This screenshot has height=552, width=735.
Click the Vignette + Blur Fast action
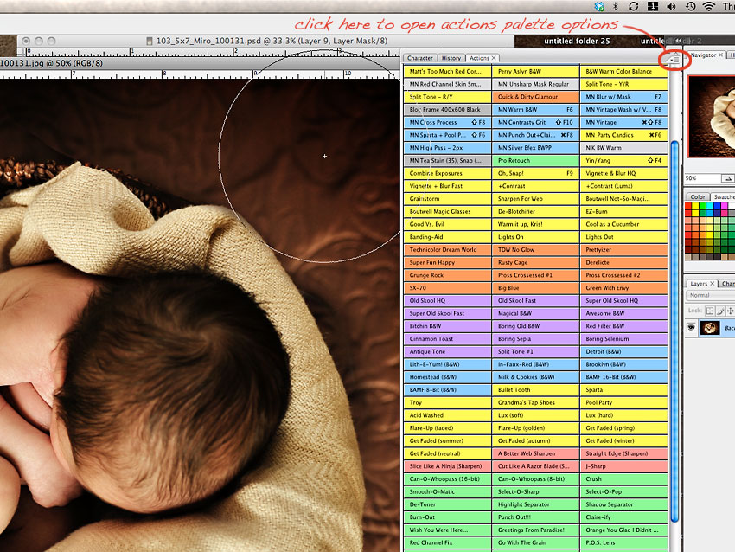(x=446, y=186)
